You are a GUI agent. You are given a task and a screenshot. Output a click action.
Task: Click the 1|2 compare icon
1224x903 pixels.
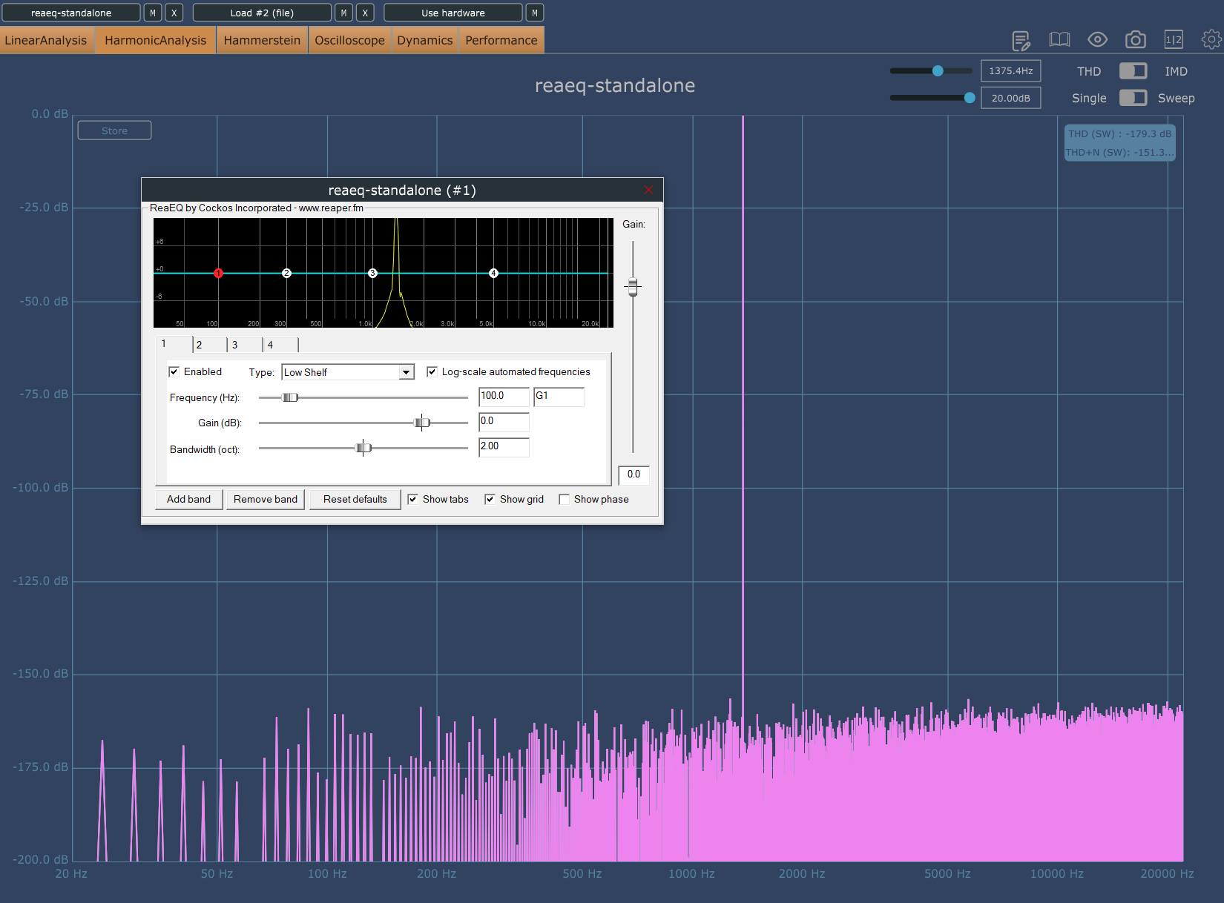[x=1174, y=39]
